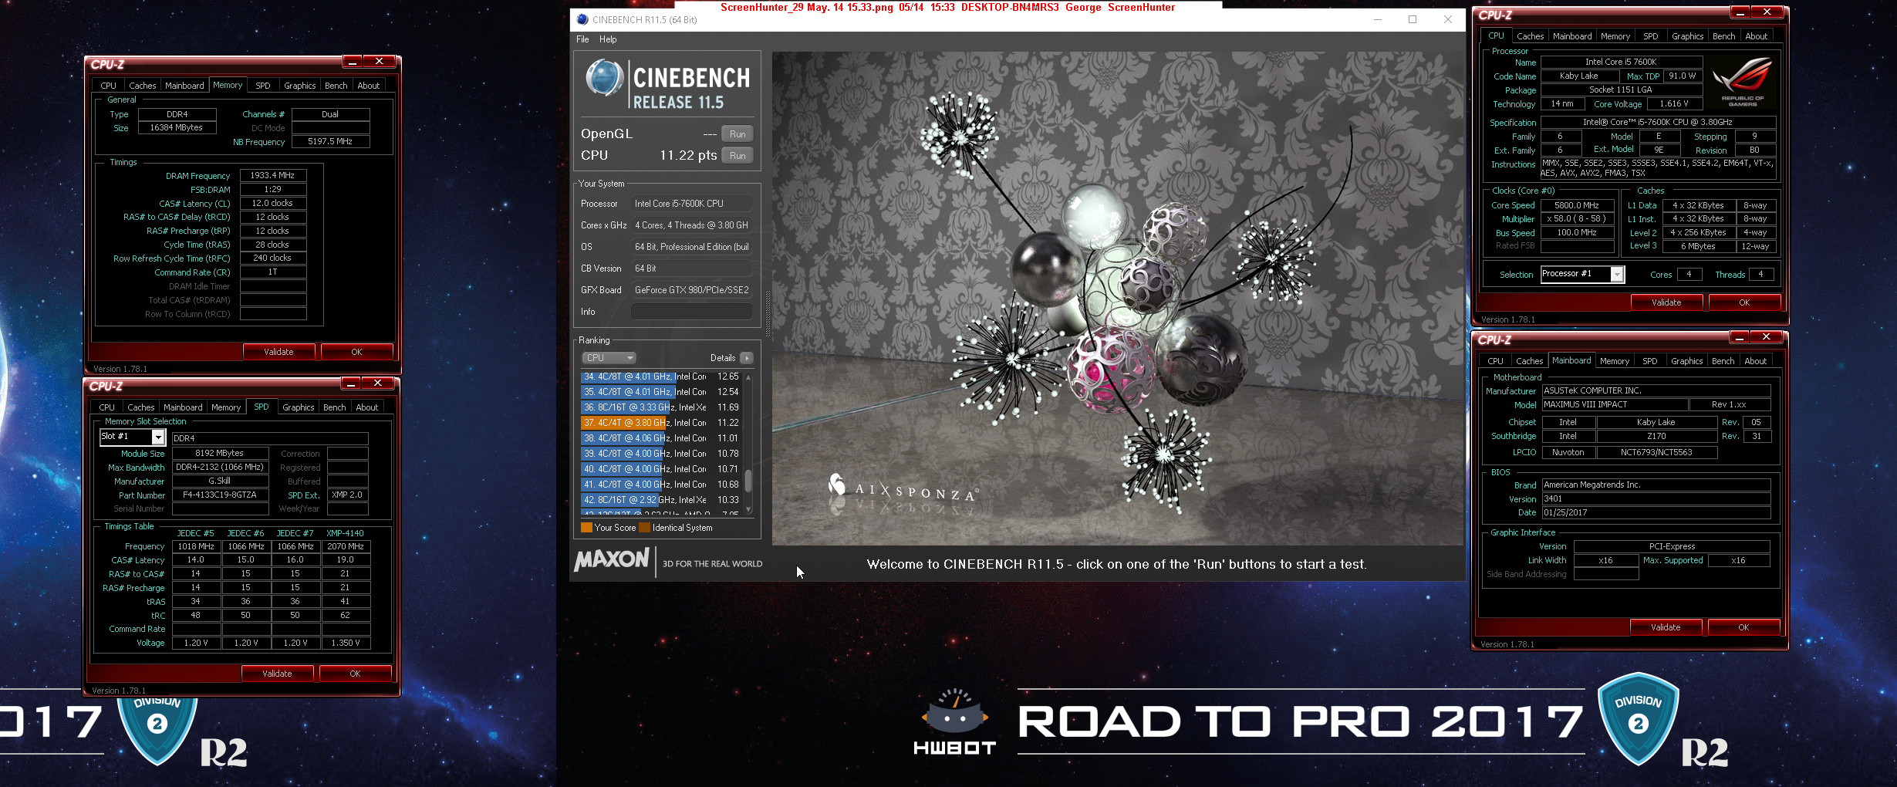
Task: Open CPU tab in Mainboard CPU-Z window
Action: click(x=1495, y=361)
